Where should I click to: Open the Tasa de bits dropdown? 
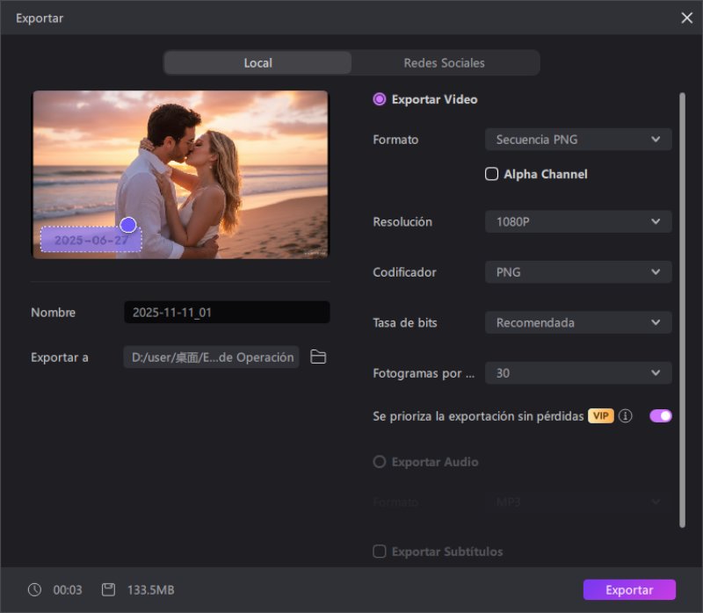coord(577,322)
